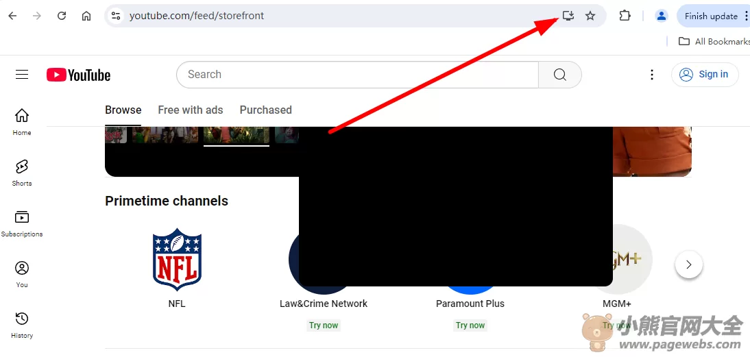The width and height of the screenshot is (750, 357).
Task: Open Law&Crime Network channel name
Action: tap(324, 304)
